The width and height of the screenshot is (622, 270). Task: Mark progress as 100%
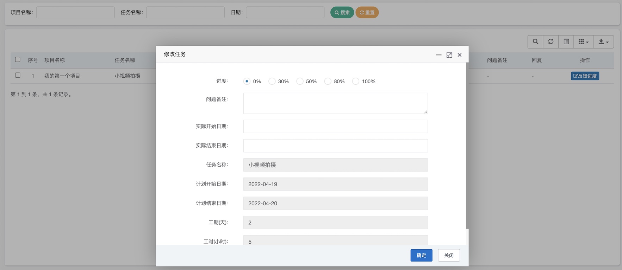click(x=356, y=81)
